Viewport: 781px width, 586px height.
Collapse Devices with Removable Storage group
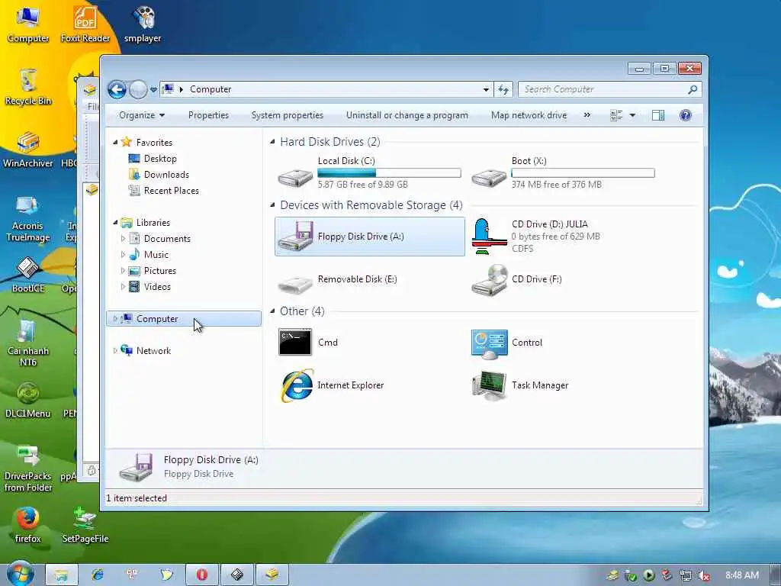coord(272,205)
